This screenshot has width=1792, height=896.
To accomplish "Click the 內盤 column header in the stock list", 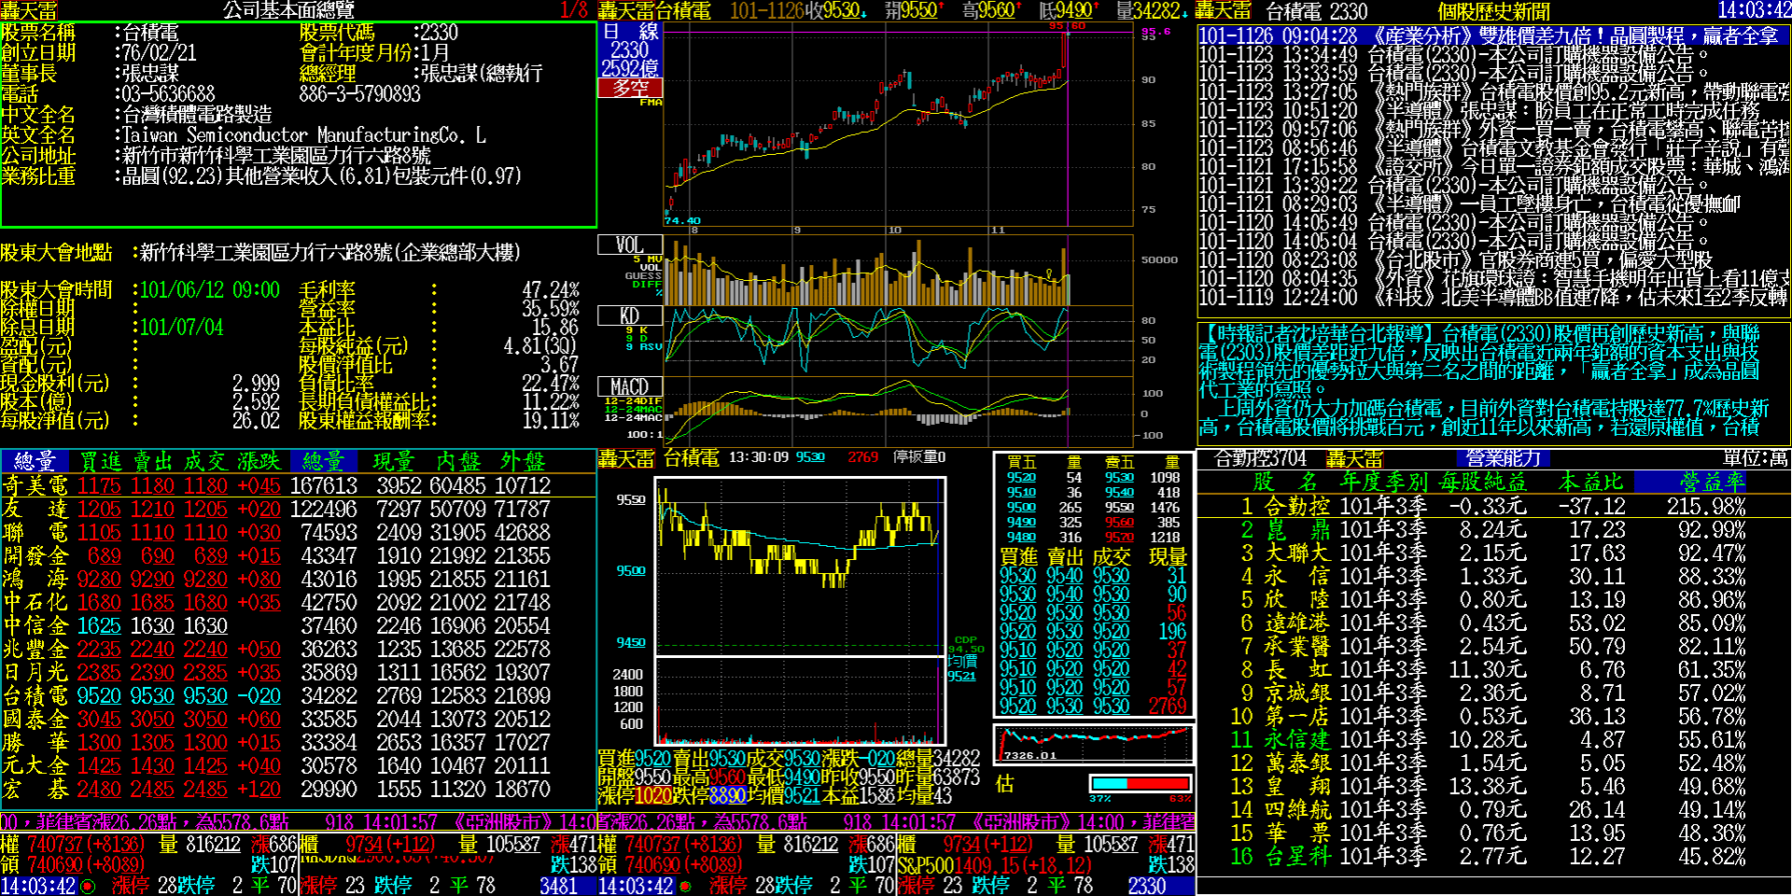I will [x=459, y=461].
